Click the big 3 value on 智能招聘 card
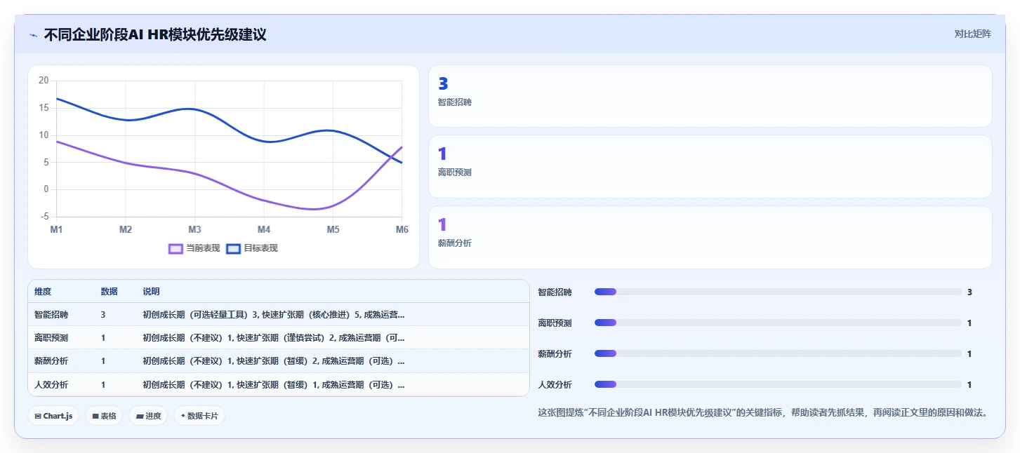This screenshot has height=453, width=1020. [x=443, y=84]
